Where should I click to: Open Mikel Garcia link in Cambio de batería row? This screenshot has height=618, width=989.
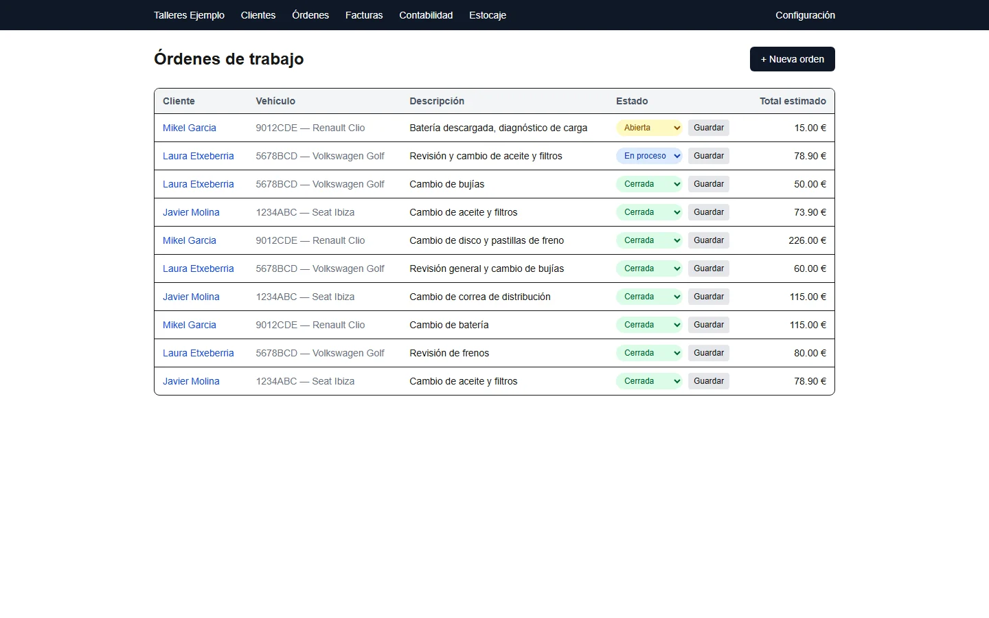190,325
